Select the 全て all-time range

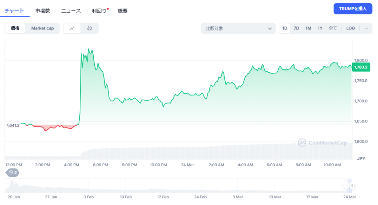click(333, 28)
